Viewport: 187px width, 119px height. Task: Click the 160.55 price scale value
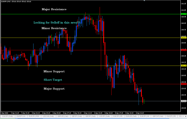point(184,43)
